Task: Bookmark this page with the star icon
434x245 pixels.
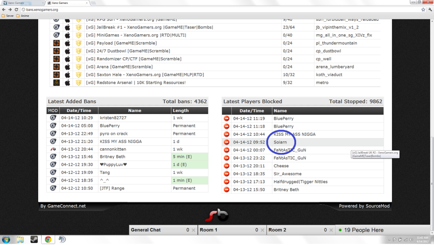Action: 423,10
